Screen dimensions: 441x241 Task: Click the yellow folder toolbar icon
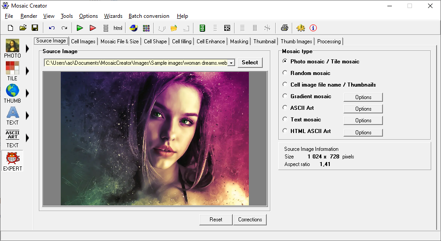[174, 28]
